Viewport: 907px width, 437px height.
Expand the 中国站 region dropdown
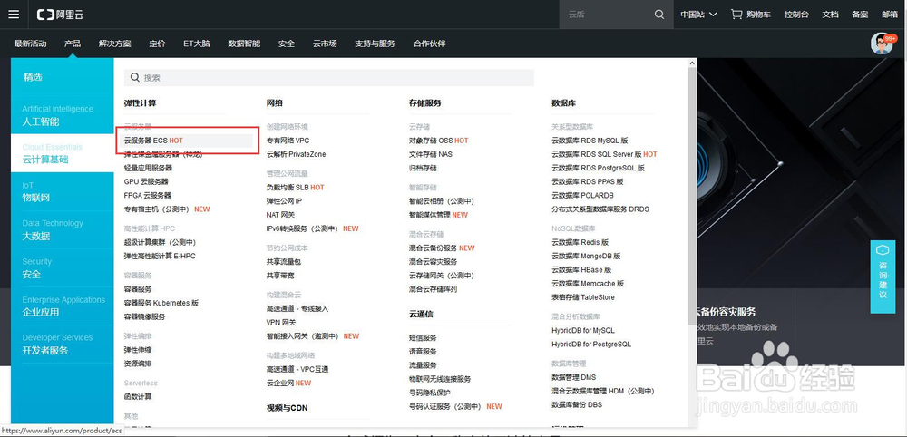pos(698,15)
